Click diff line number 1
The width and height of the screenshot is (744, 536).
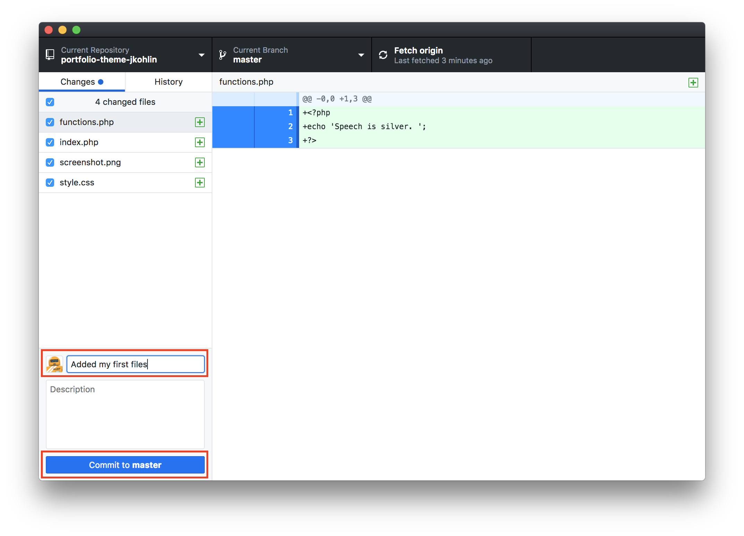pyautogui.click(x=290, y=113)
